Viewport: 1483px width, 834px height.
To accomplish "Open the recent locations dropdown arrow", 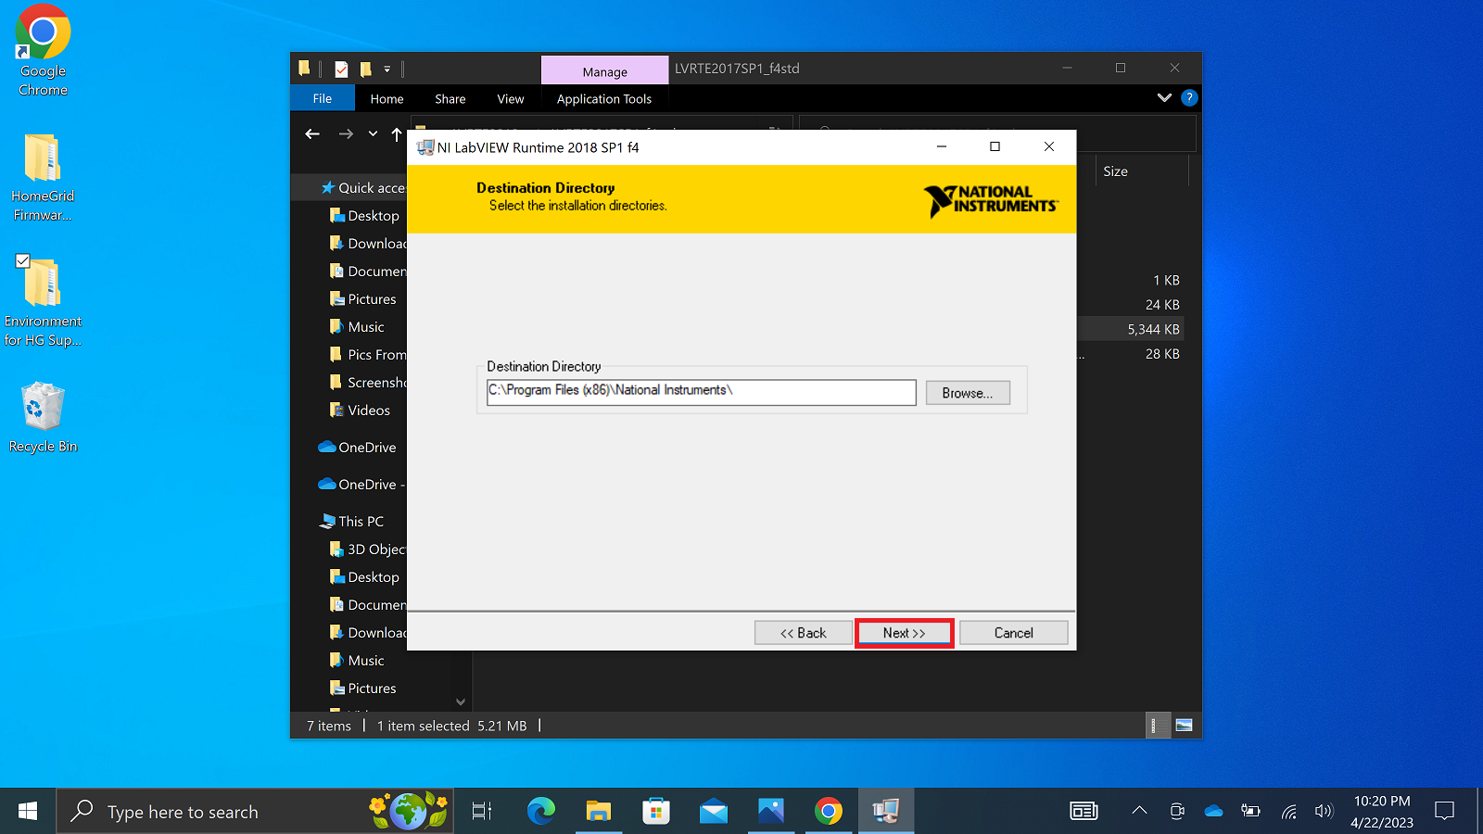I will tap(373, 134).
